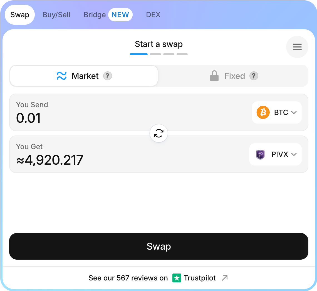Click the orange Bitcoin coin icon

click(263, 112)
